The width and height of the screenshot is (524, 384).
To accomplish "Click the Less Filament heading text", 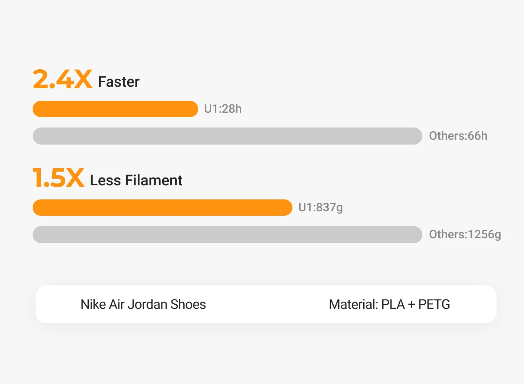I will point(136,181).
